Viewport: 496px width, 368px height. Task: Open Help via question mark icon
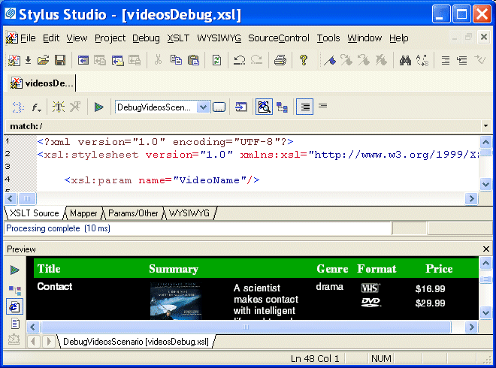click(304, 61)
